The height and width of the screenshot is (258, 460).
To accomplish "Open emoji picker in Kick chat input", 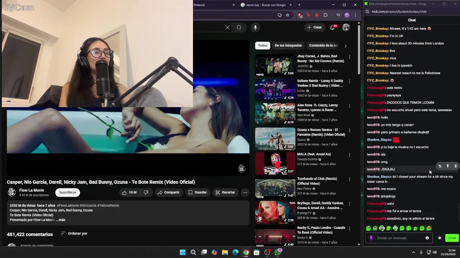I will pos(427,238).
